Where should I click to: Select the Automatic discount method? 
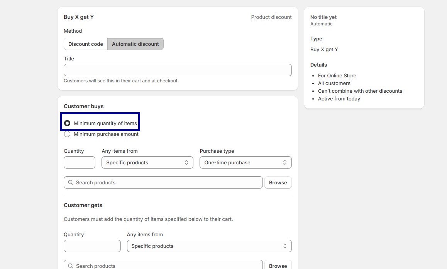(135, 44)
